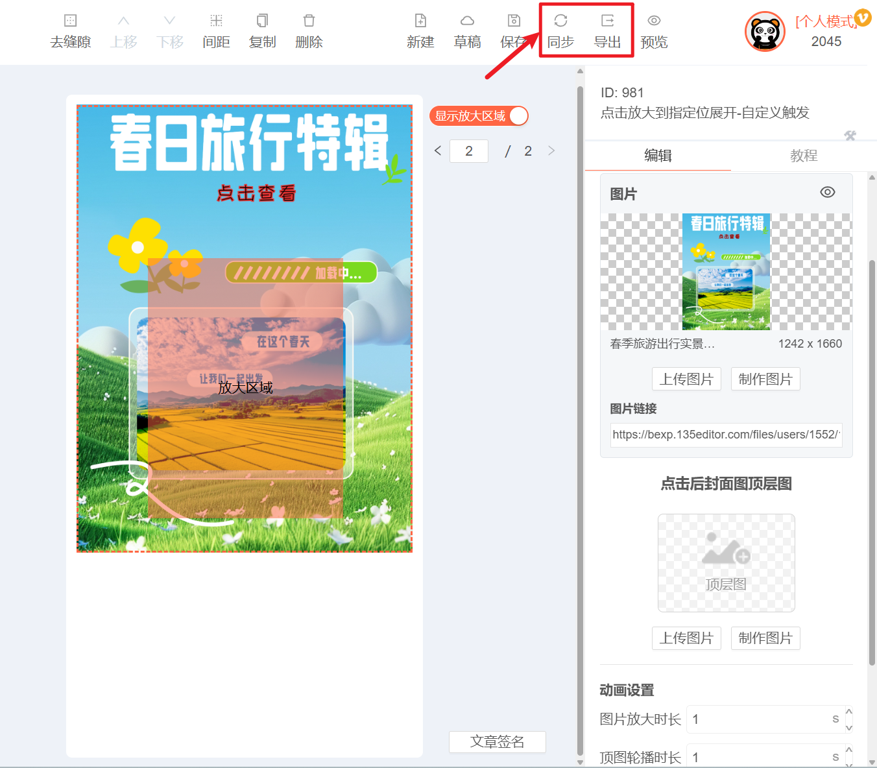Click the VIP badge beside 个人模式
The height and width of the screenshot is (768, 877).
(x=863, y=18)
